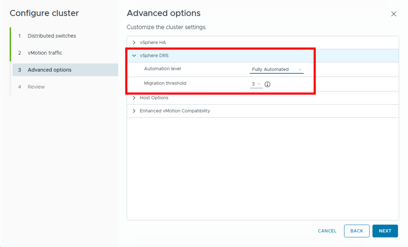The width and height of the screenshot is (408, 247).
Task: Click the Host Options row label
Action: (154, 98)
